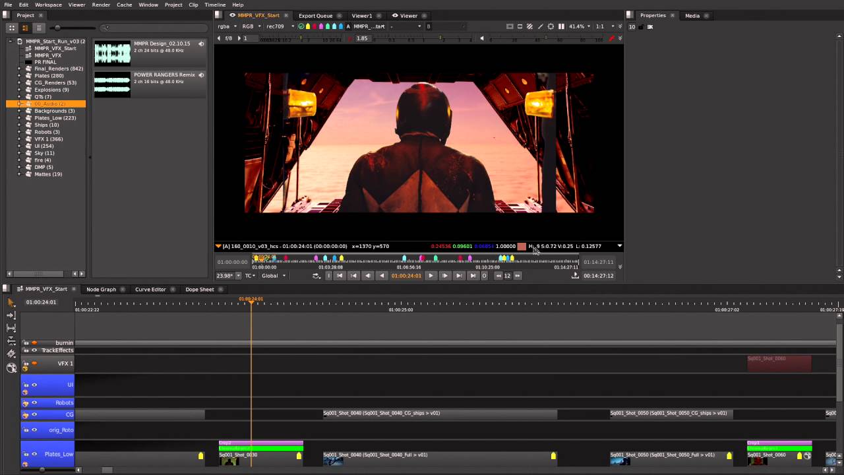Click the sampled pixel color swatch
This screenshot has width=844, height=475.
click(x=522, y=246)
